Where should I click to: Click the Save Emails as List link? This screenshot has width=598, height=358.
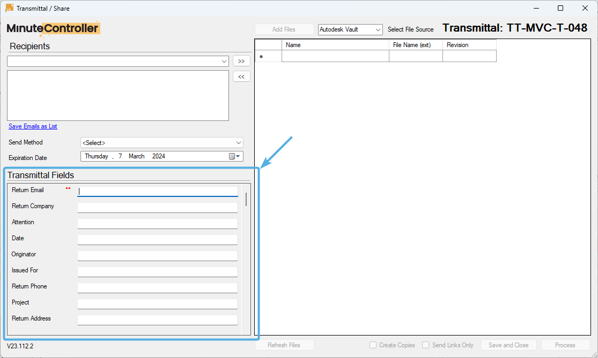pyautogui.click(x=32, y=126)
